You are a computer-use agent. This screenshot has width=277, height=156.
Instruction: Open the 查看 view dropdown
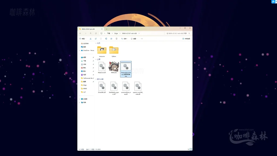click(x=134, y=39)
